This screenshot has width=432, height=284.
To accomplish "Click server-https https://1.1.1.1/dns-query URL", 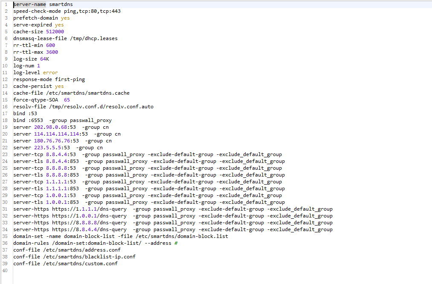I will 89,209.
